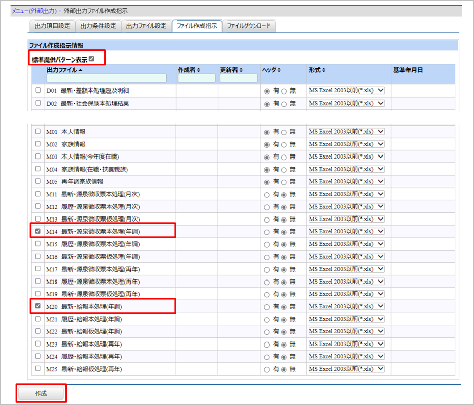Viewport: 474px width, 405px height.
Task: Check the M01 本人情報 checkbox
Action: point(38,131)
